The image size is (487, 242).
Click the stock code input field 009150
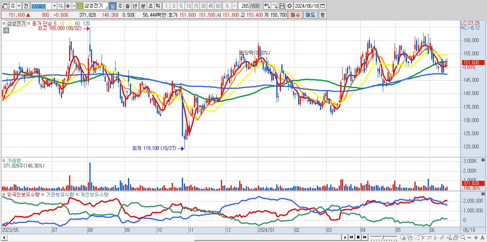(41, 6)
